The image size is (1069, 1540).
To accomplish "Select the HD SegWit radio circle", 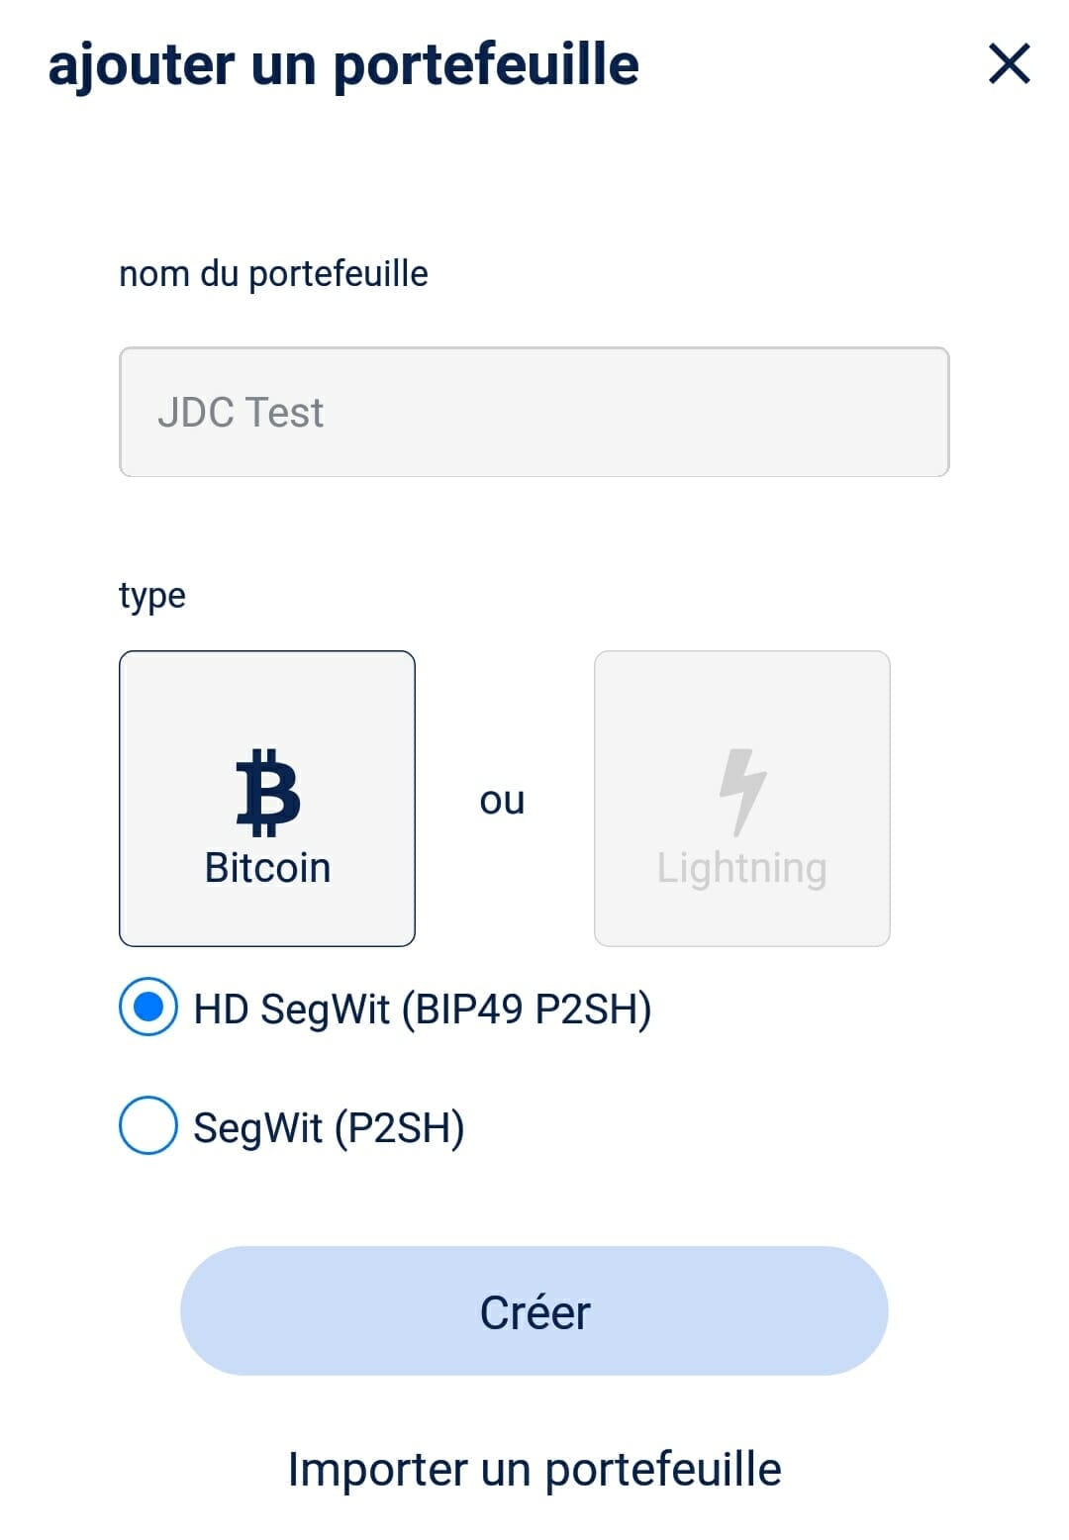I will 148,1008.
